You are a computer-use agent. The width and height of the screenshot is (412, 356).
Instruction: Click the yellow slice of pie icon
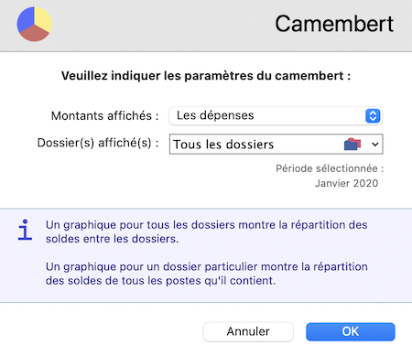click(x=43, y=18)
